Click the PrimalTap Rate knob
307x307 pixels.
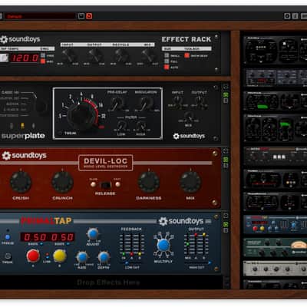click(82, 257)
